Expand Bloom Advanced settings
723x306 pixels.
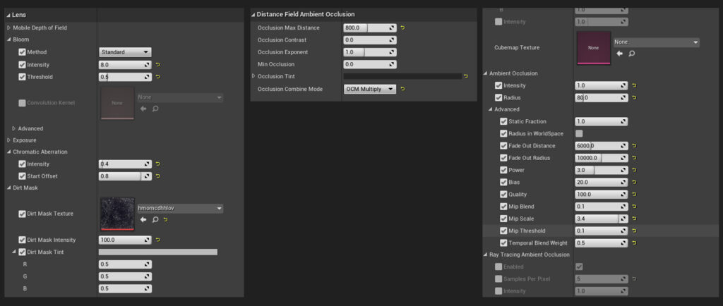(14, 128)
